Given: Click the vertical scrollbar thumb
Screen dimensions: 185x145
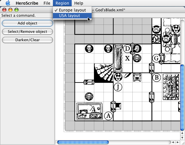Looking at the screenshot, I should click(x=182, y=97).
